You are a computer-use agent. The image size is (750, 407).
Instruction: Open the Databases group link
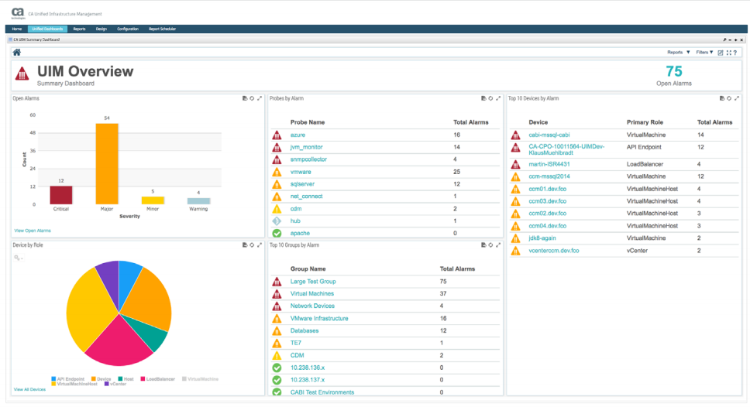304,331
